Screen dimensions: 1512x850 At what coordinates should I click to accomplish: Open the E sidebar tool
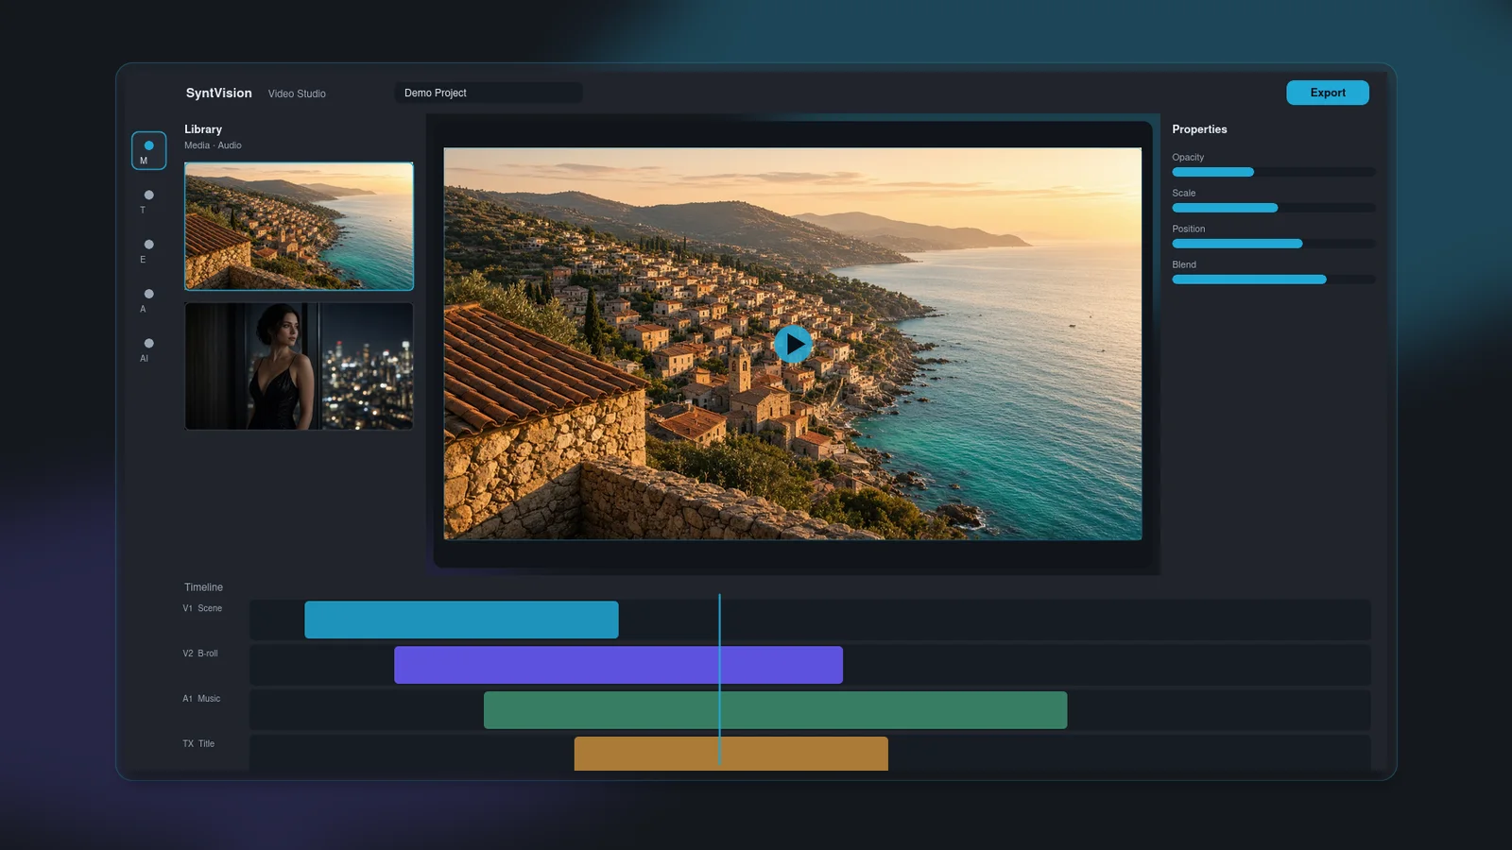coord(148,250)
